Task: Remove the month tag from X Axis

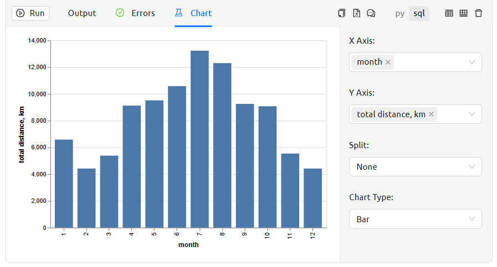Action: point(388,62)
